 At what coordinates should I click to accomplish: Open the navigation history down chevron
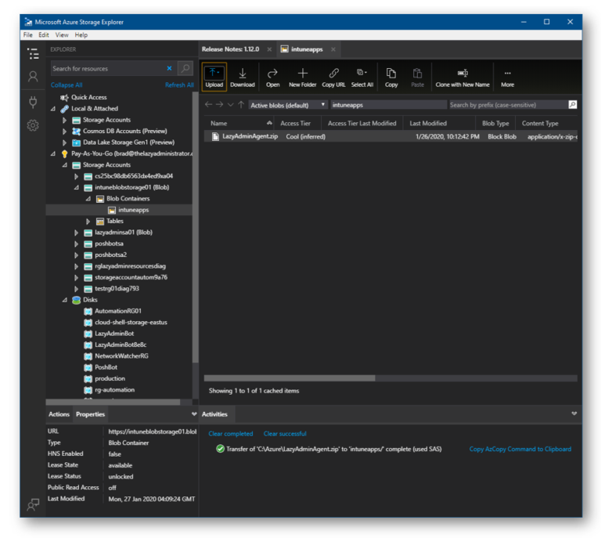(x=230, y=105)
